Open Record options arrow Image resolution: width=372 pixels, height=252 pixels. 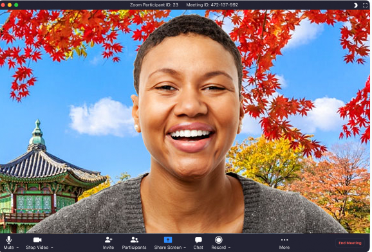(x=229, y=248)
